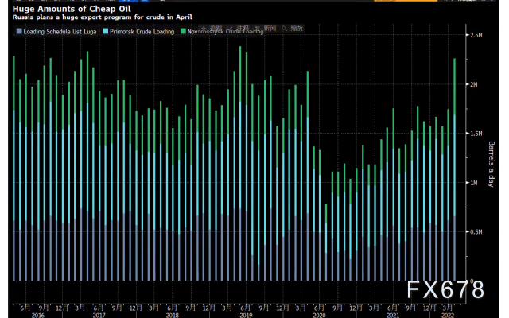Viewport: 509px width, 318px height.
Task: Click the 1.5M y-axis tick label
Action: click(476, 134)
